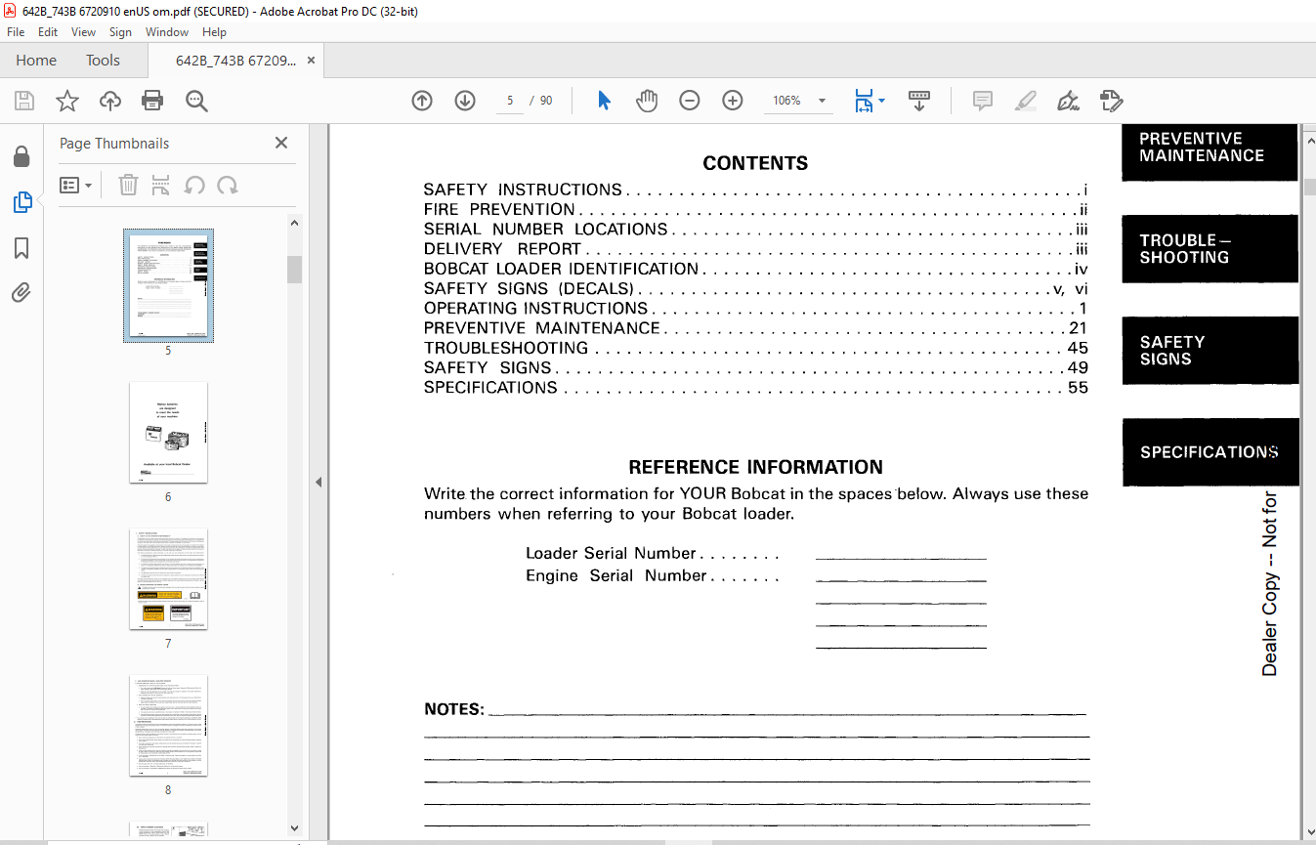Go to previous page arrow
Image resolution: width=1316 pixels, height=845 pixels.
pyautogui.click(x=422, y=101)
